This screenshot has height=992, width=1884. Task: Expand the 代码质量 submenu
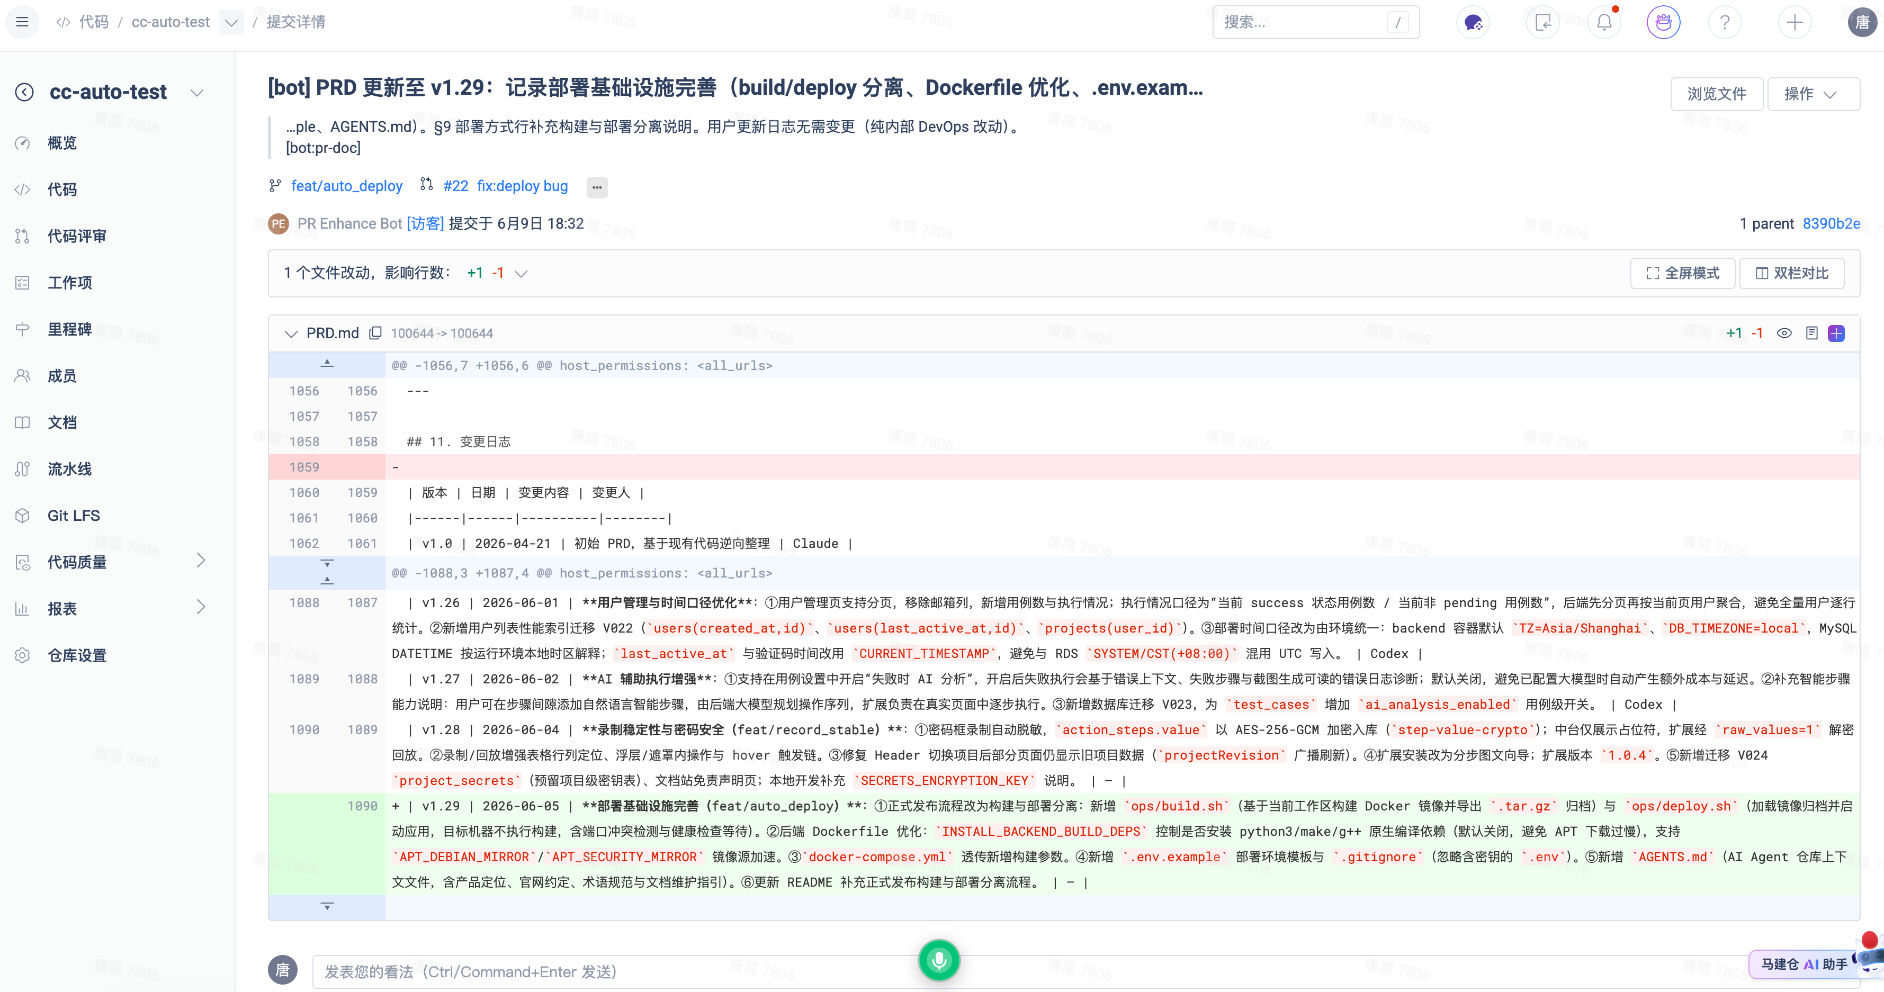pyautogui.click(x=201, y=561)
